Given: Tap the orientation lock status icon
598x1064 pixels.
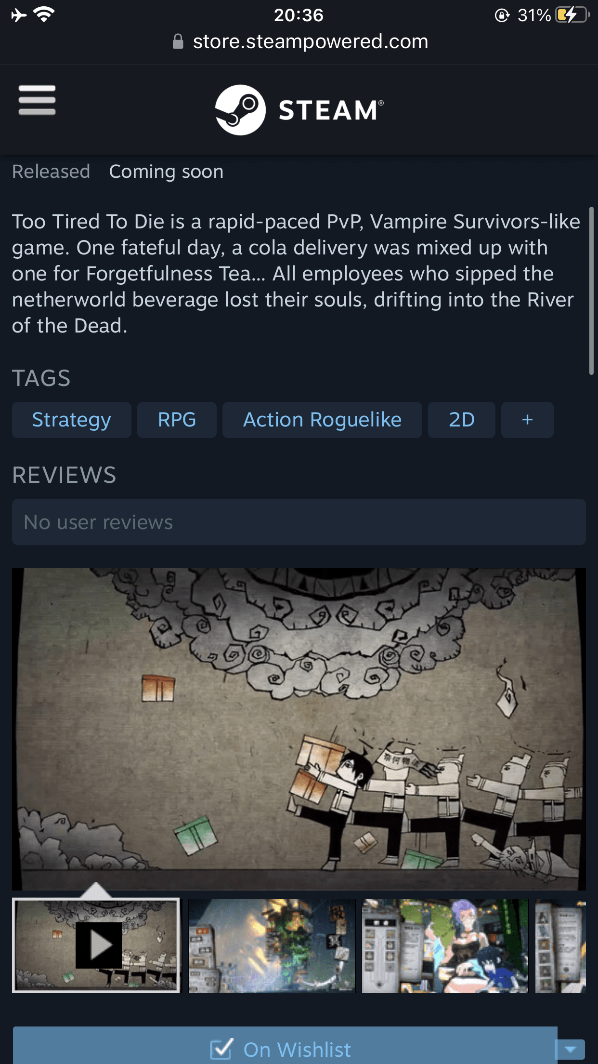Looking at the screenshot, I should pos(502,15).
